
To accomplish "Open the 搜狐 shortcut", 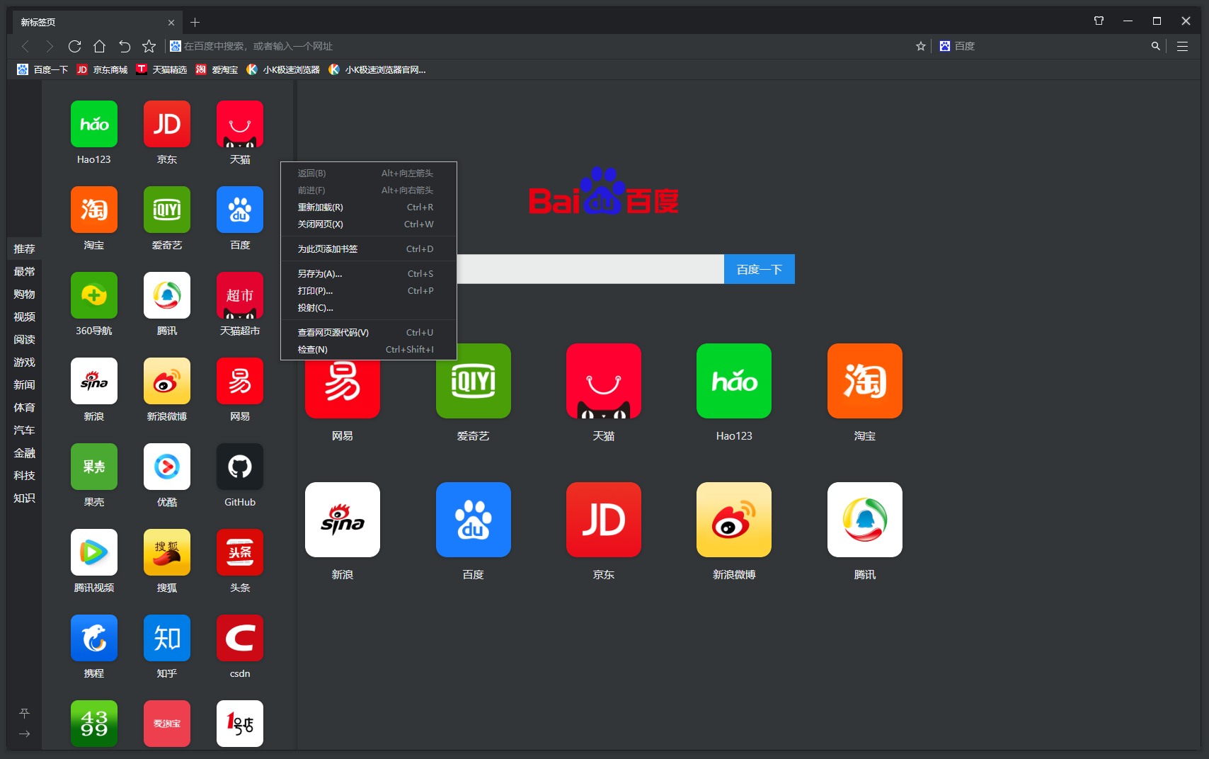I will (x=167, y=552).
